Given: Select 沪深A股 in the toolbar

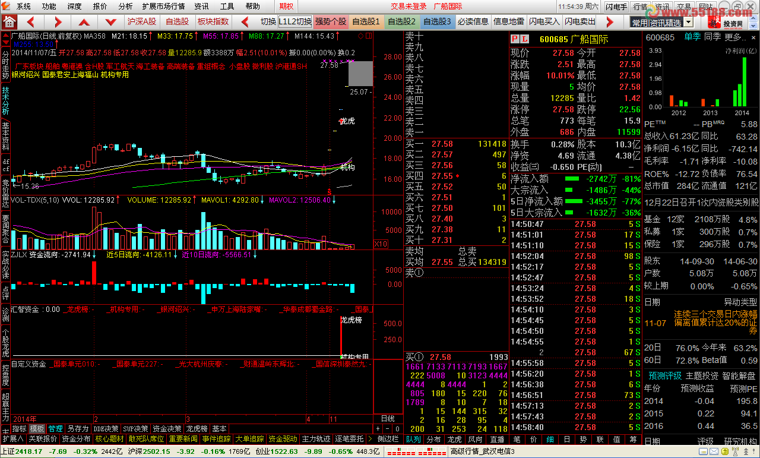Looking at the screenshot, I should [x=142, y=21].
